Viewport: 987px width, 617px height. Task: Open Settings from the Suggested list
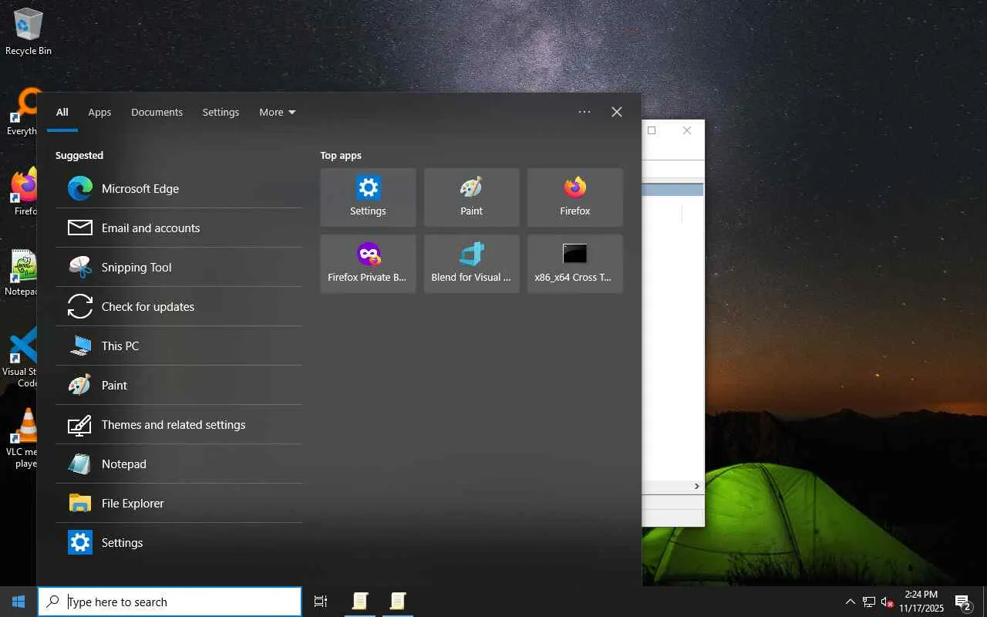point(178,542)
